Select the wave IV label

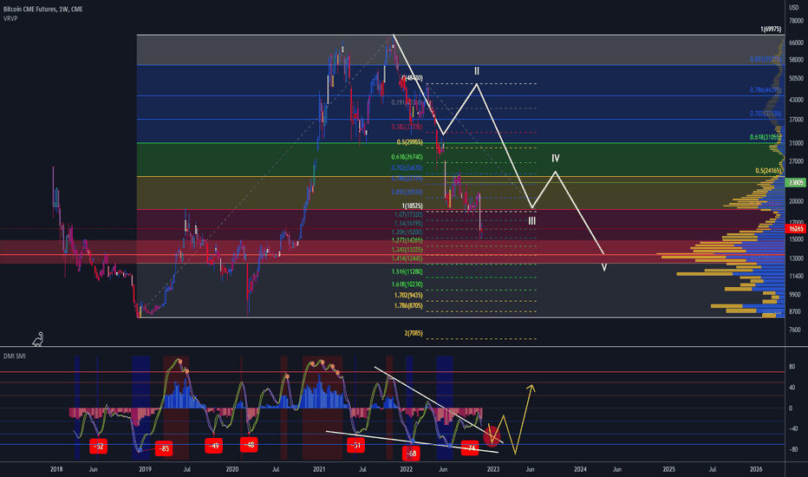point(556,159)
